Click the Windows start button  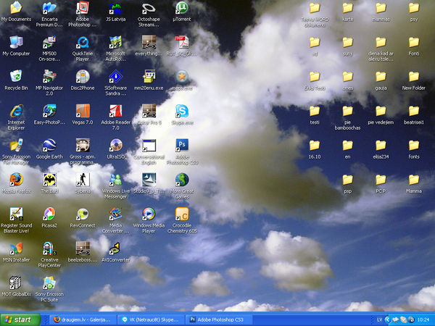tap(20, 319)
